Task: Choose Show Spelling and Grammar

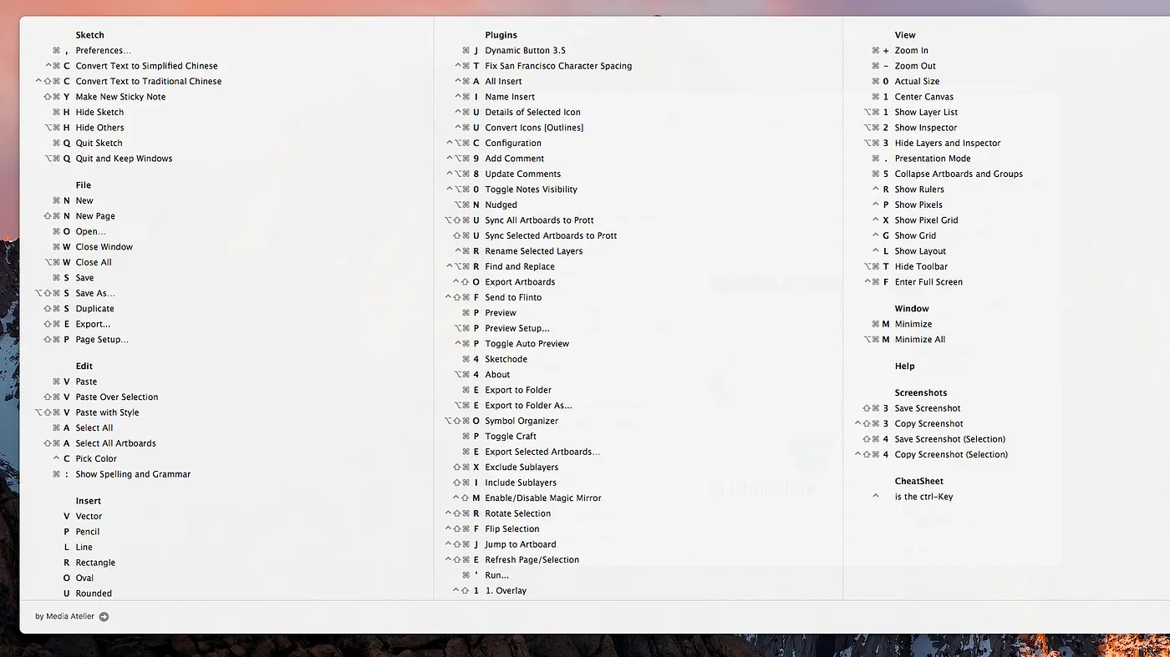Action: (x=133, y=474)
